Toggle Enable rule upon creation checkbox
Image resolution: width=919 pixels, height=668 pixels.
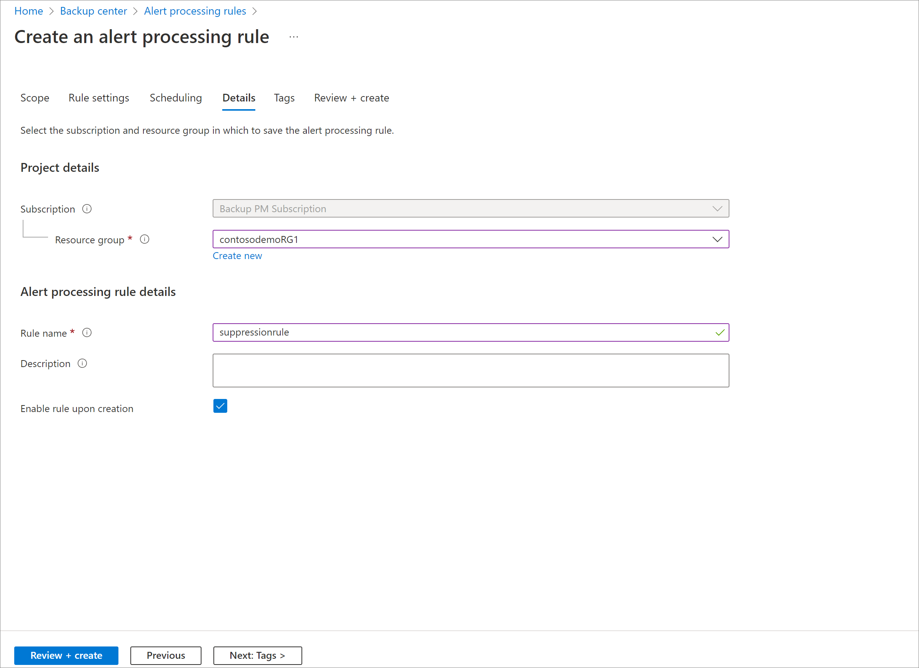click(220, 405)
